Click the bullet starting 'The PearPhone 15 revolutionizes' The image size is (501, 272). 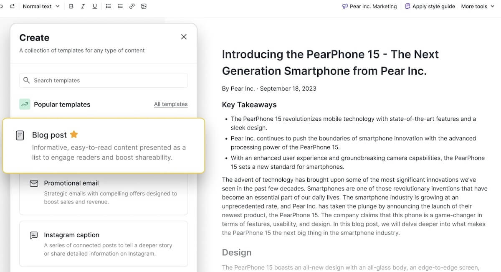[353, 123]
